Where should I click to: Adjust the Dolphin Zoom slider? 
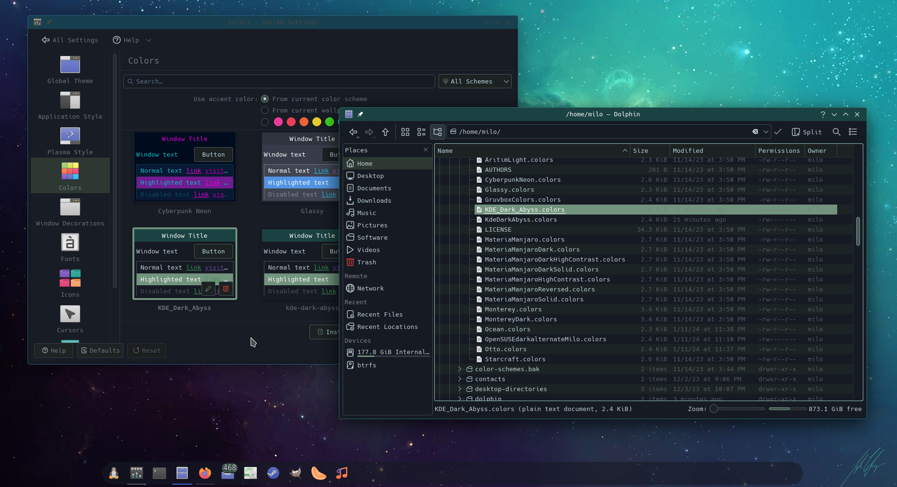click(x=738, y=409)
